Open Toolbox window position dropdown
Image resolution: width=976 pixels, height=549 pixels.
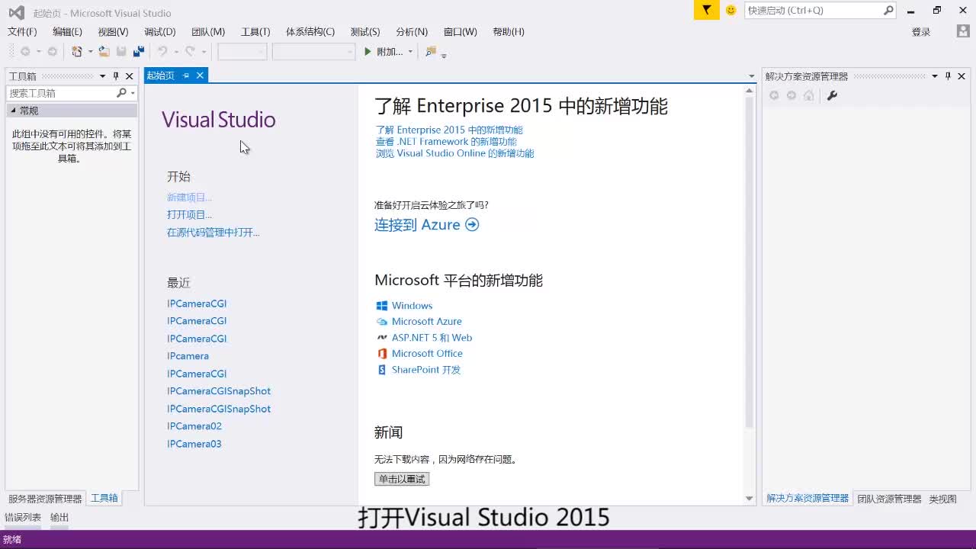pos(102,76)
